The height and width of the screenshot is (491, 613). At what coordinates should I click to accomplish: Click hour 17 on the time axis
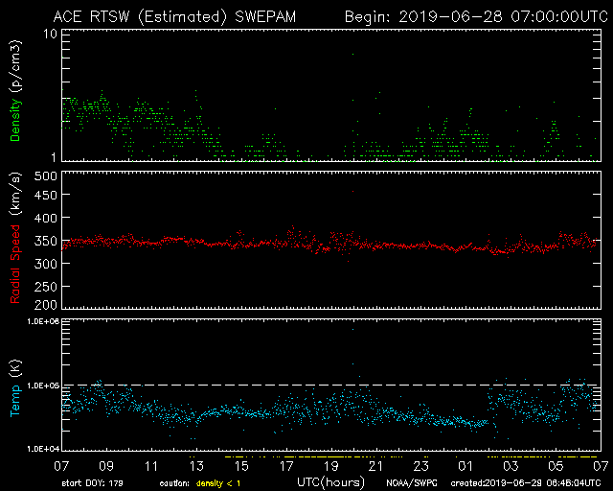[286, 464]
